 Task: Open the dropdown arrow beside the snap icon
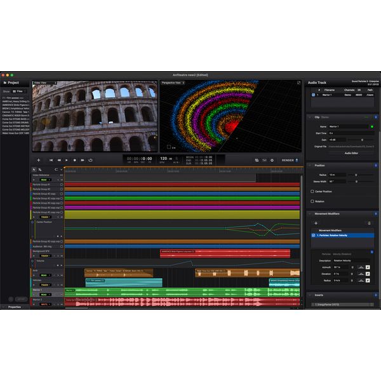(62, 170)
